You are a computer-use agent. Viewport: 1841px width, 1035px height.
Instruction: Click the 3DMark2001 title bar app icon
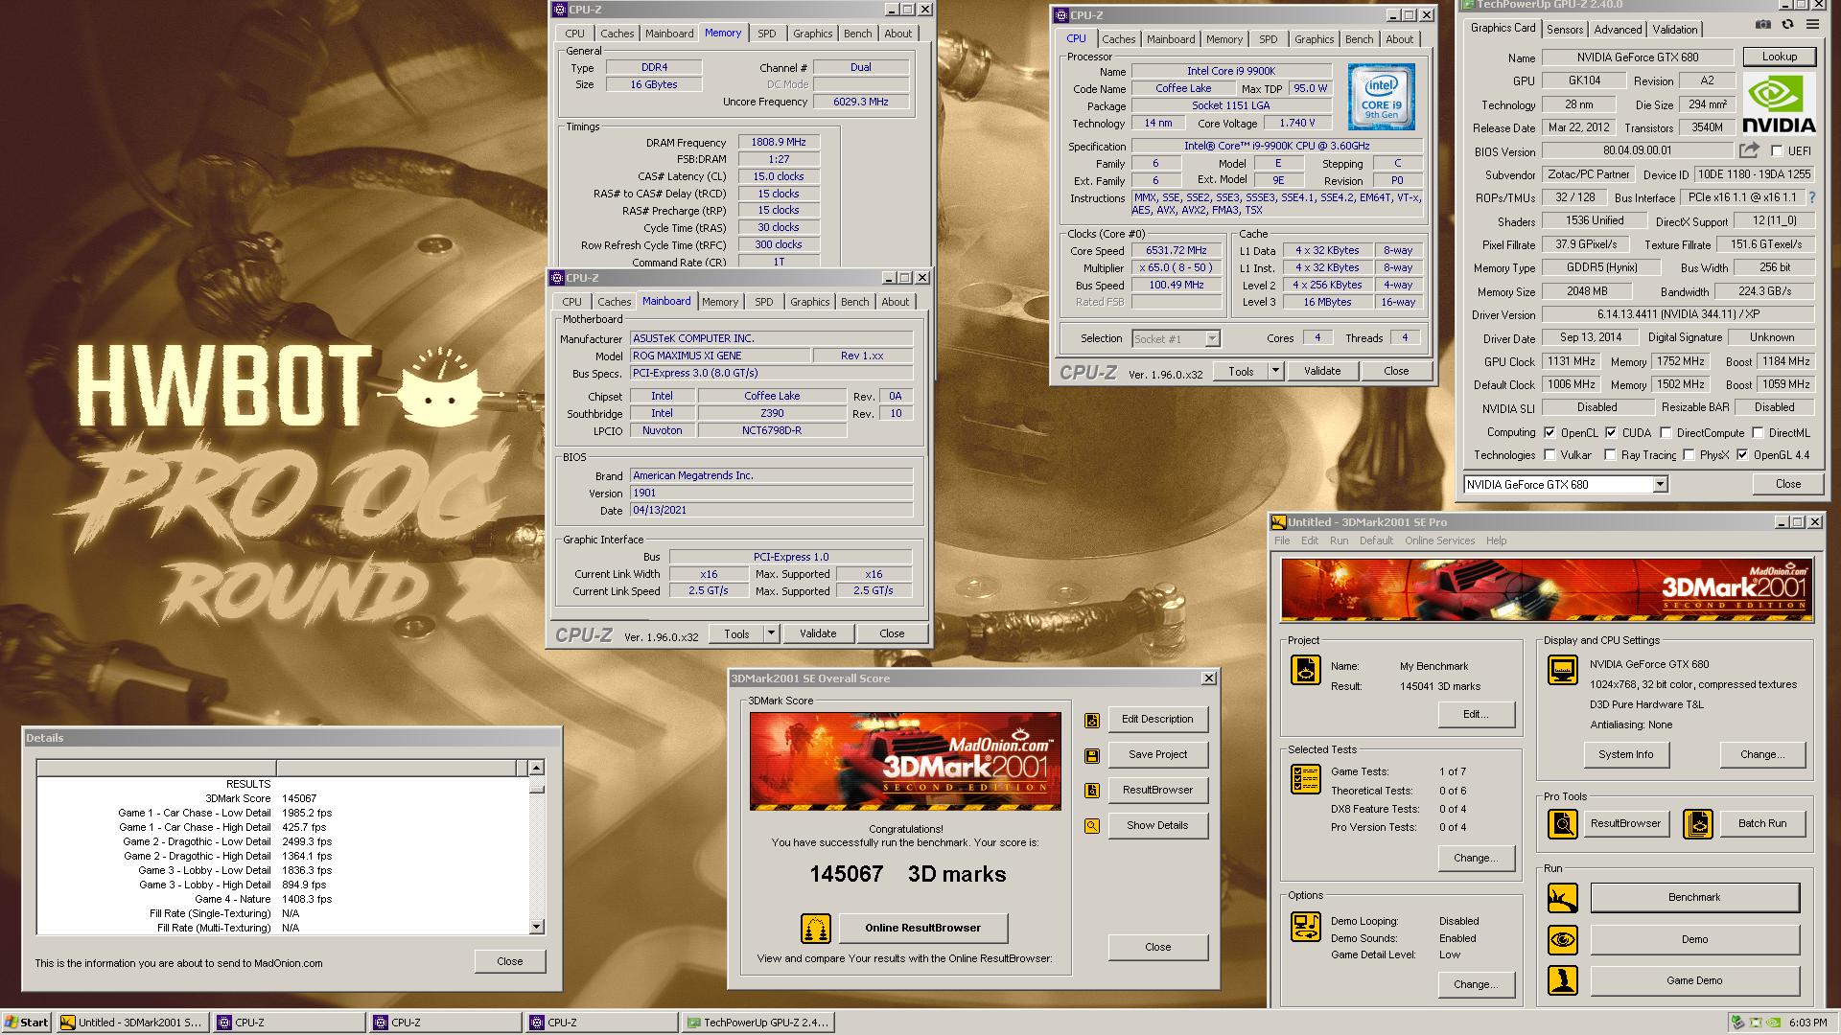pos(1278,522)
